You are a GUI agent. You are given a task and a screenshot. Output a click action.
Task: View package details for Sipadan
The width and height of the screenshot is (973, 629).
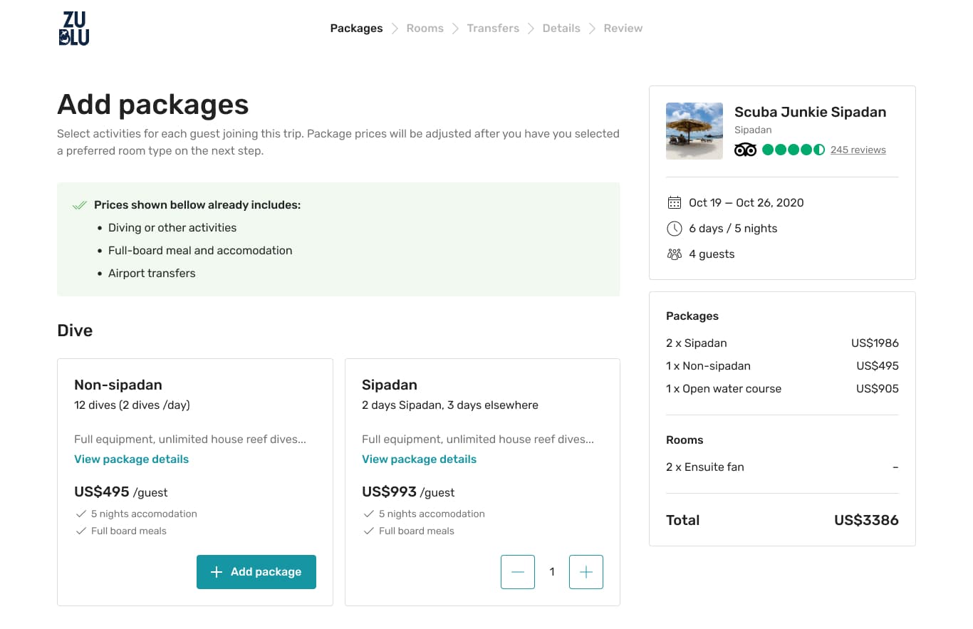click(420, 459)
